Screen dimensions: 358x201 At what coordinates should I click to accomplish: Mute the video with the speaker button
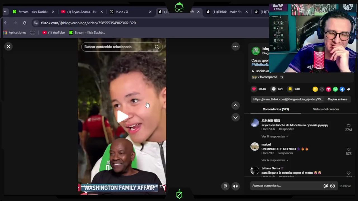click(235, 186)
